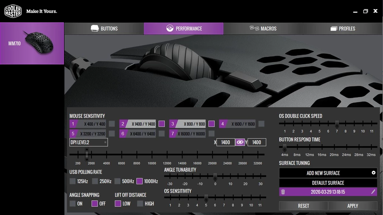Click the plus icon on Add New Surface
Viewport: 383px width, 215px height.
373,173
